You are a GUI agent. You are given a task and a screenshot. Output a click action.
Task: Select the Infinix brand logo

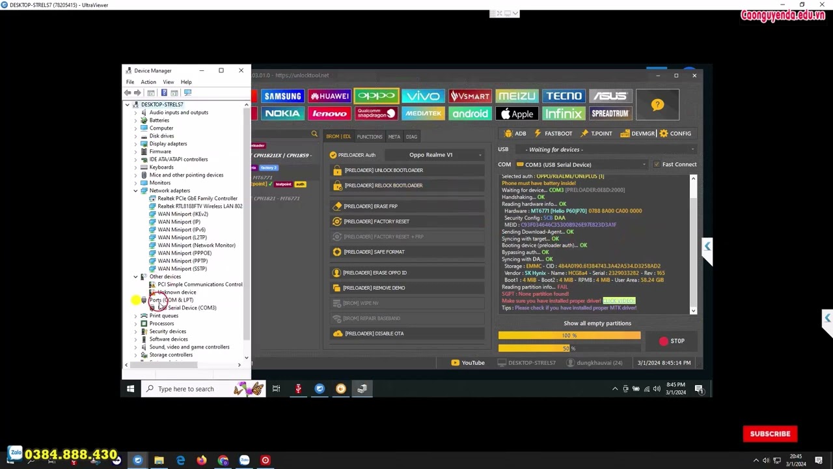pos(564,113)
